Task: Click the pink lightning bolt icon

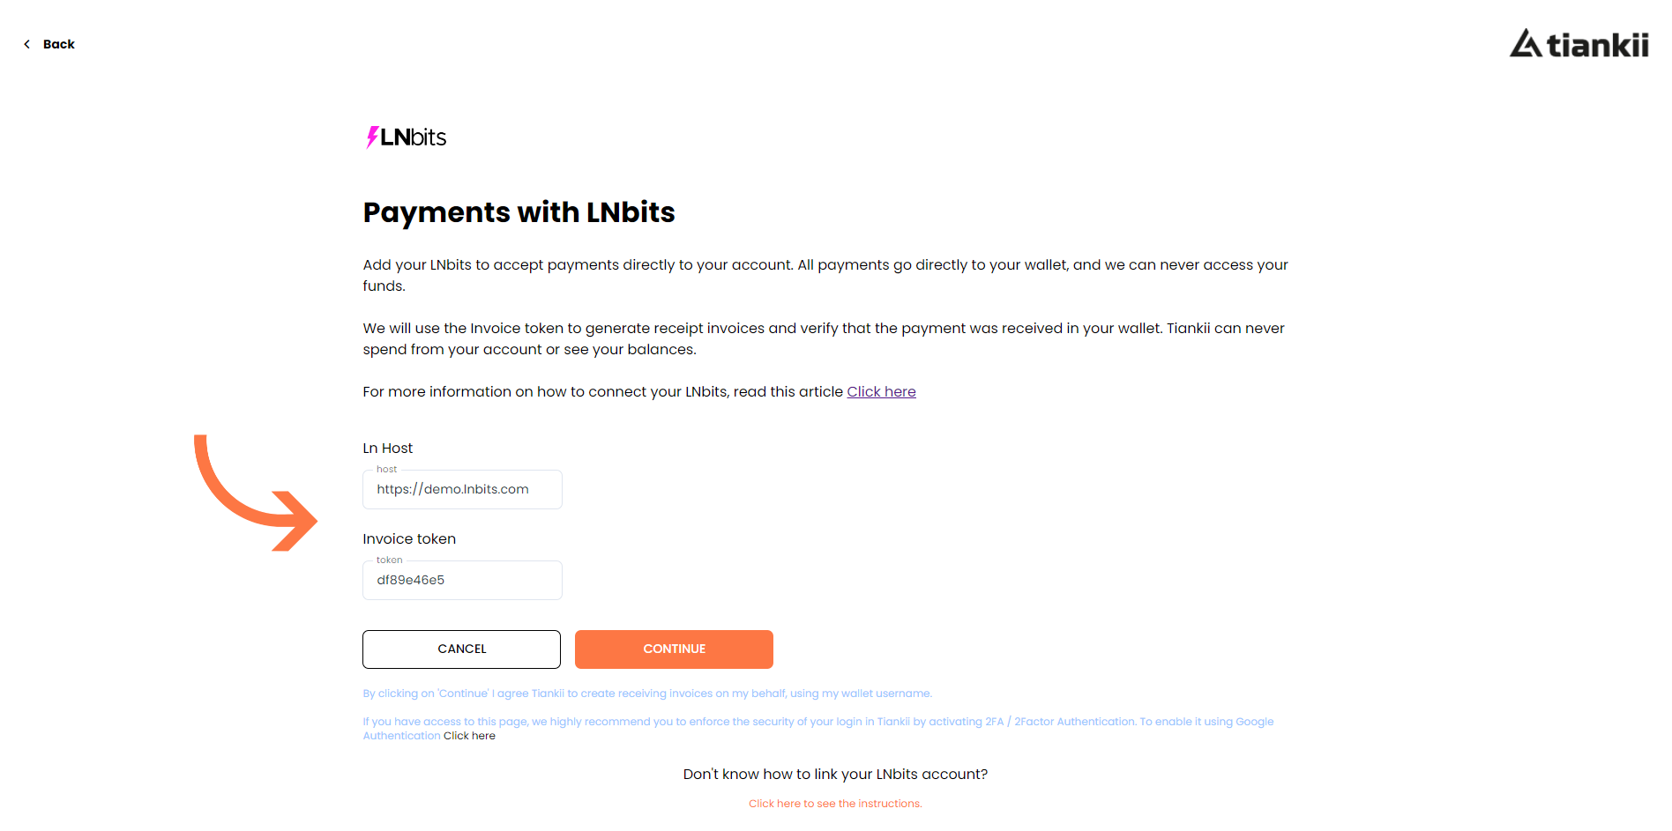Action: [372, 137]
